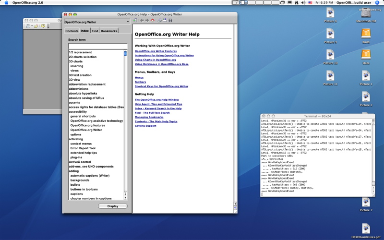Open Using Charts in OpenOffice.org link
Screen dimensions: 384x240
pyautogui.click(x=155, y=60)
